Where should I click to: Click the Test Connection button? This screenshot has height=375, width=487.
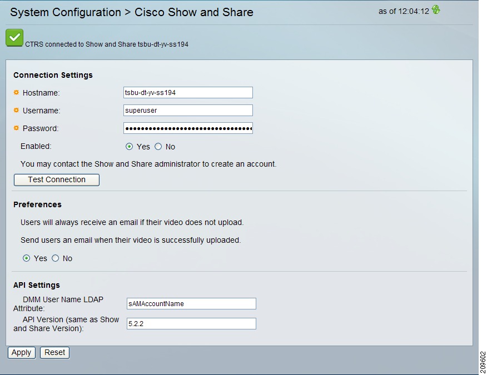pyautogui.click(x=57, y=180)
